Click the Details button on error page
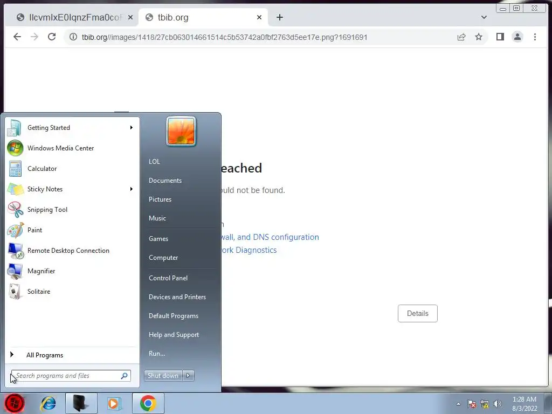Viewport: 552px width, 414px height. [418, 313]
